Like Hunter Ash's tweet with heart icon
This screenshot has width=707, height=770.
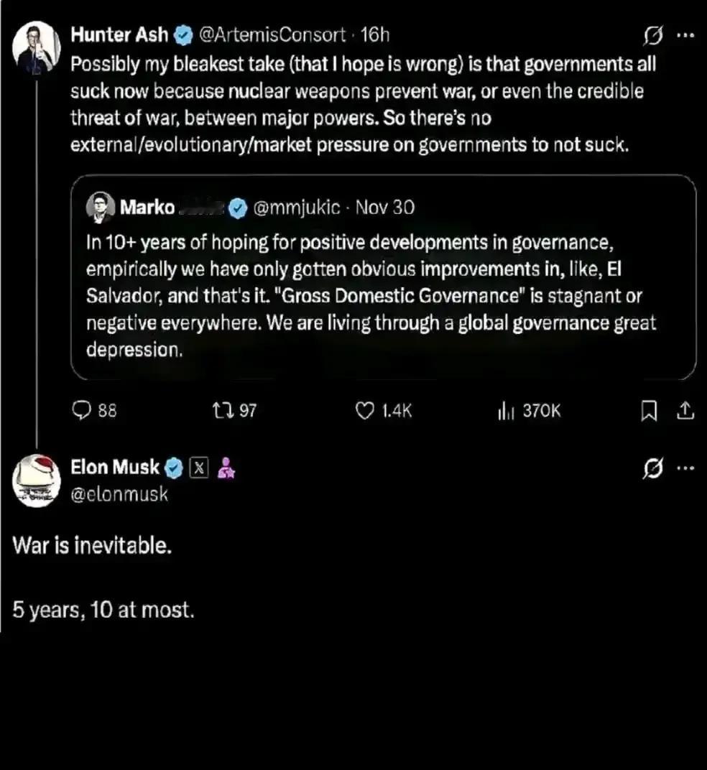coord(366,410)
